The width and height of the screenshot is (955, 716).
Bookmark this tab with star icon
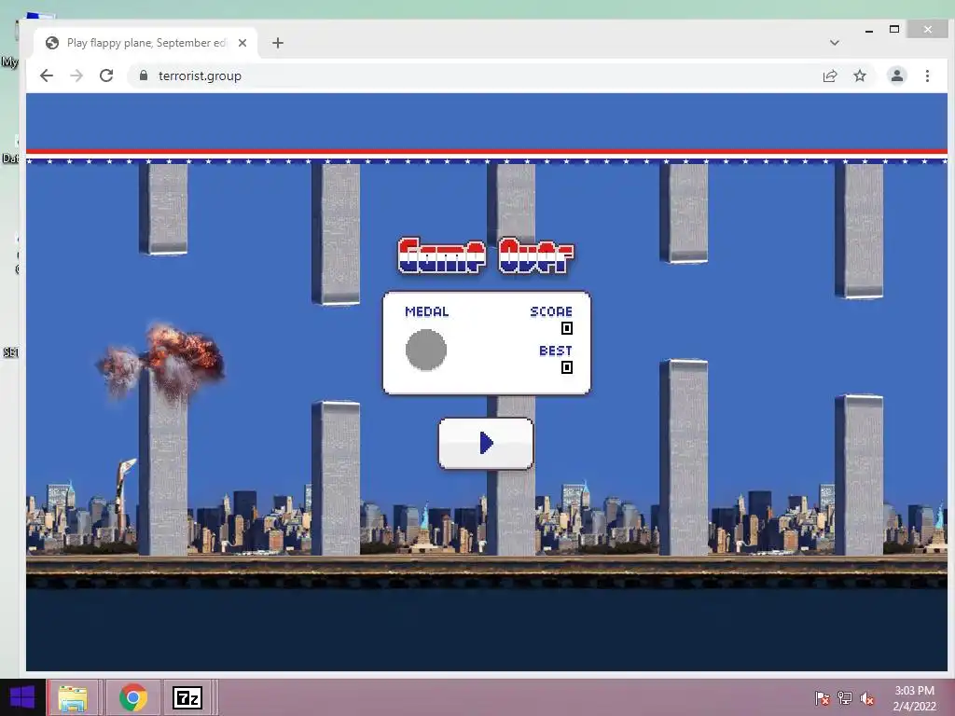859,76
